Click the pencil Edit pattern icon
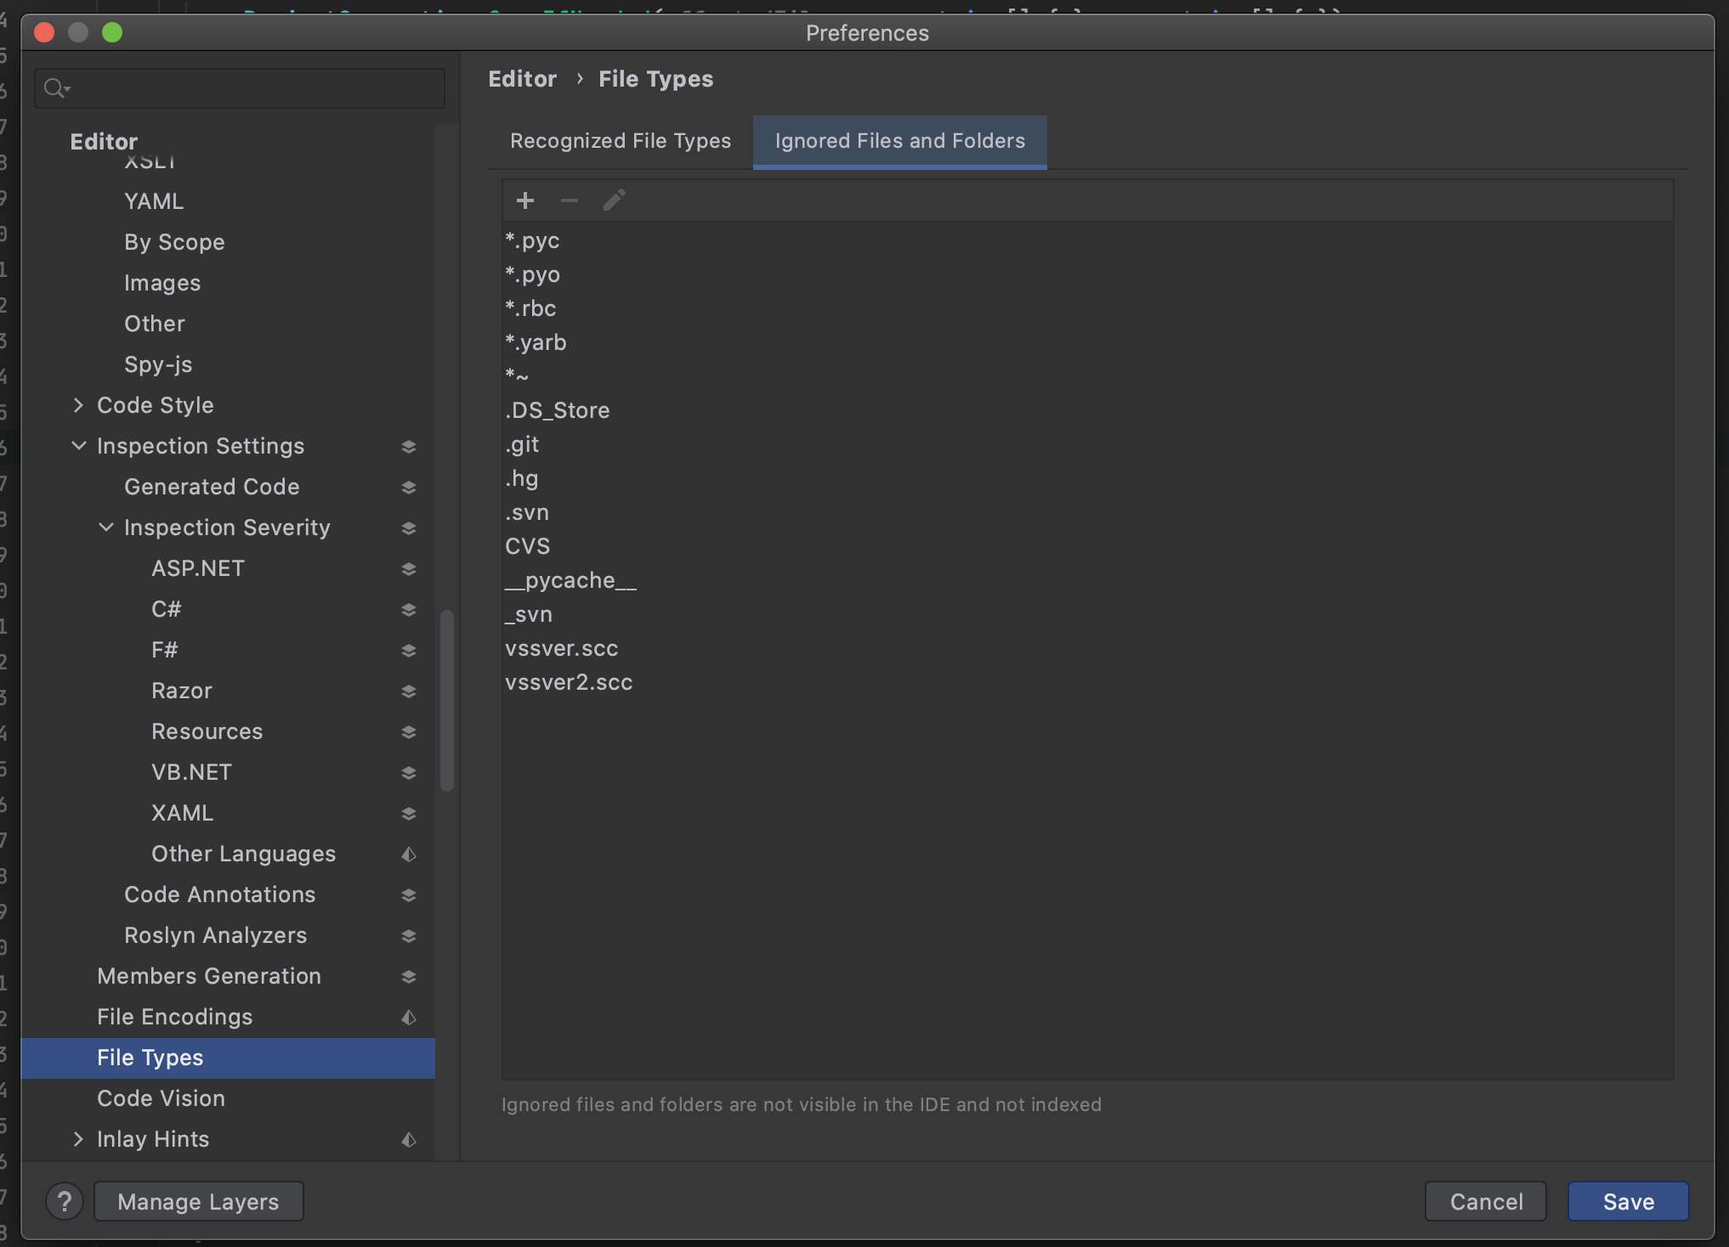This screenshot has width=1729, height=1247. pyautogui.click(x=614, y=200)
